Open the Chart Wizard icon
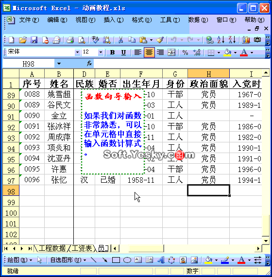Screen dimensions: 272x277 (x=246, y=40)
